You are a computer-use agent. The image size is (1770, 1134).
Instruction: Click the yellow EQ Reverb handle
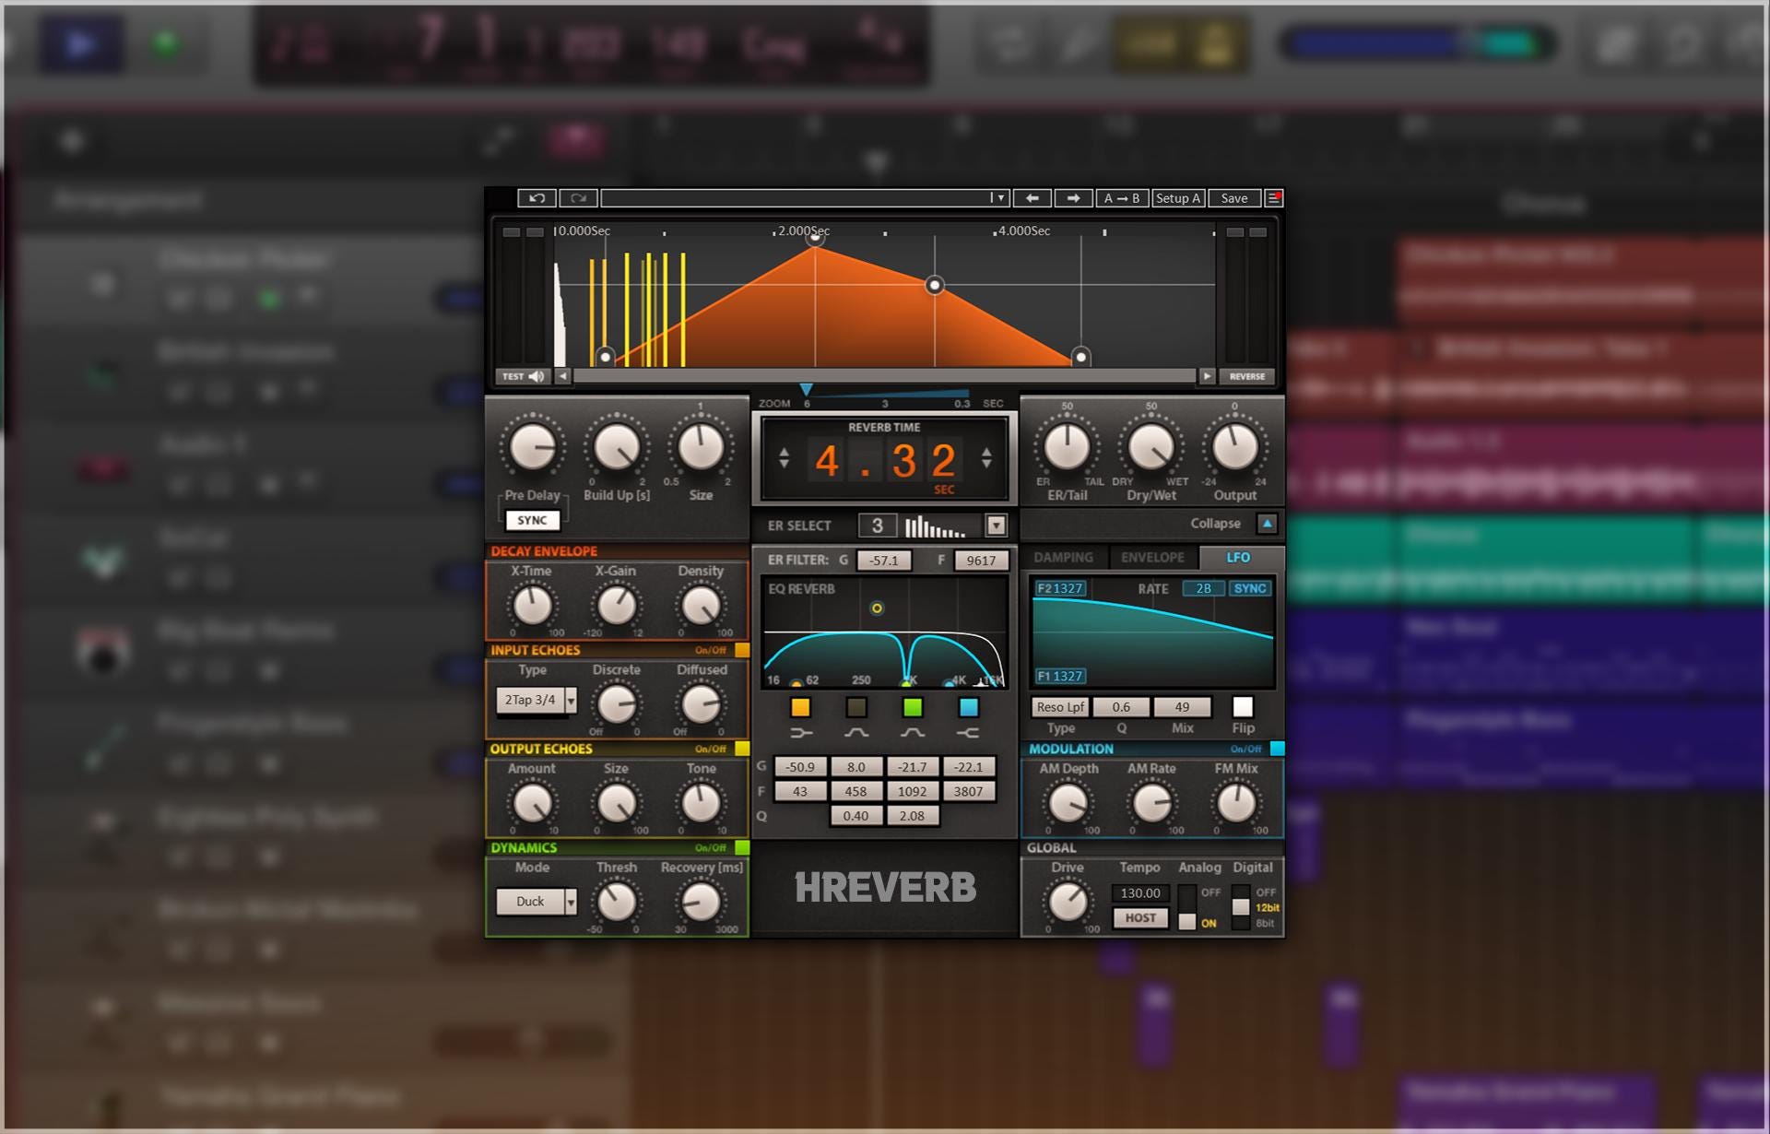(877, 608)
